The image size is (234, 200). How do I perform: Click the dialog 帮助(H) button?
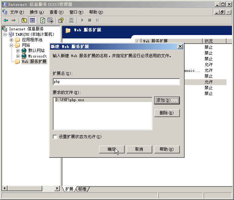click(167, 149)
